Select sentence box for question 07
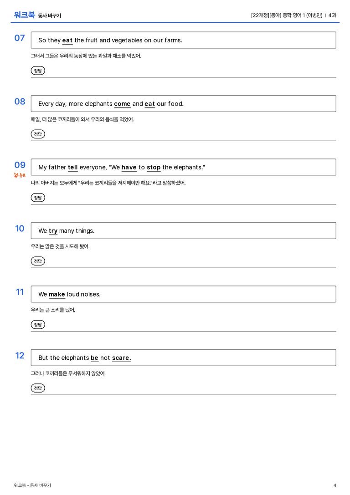The height and width of the screenshot is (495, 350). click(184, 40)
